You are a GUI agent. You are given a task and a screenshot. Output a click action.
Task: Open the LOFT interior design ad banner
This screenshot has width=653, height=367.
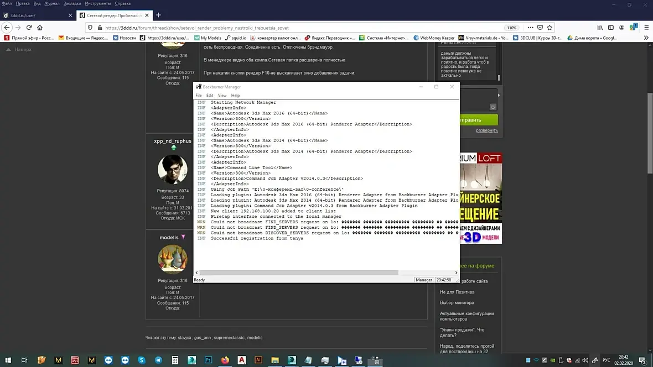481,198
